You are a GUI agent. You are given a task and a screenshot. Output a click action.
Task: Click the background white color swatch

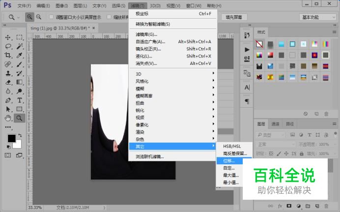click(x=18, y=145)
